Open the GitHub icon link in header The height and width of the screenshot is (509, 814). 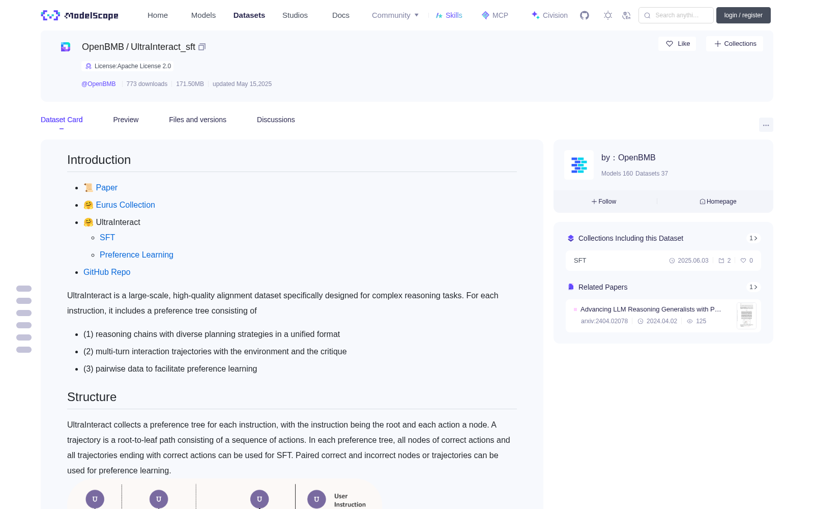pos(585,15)
